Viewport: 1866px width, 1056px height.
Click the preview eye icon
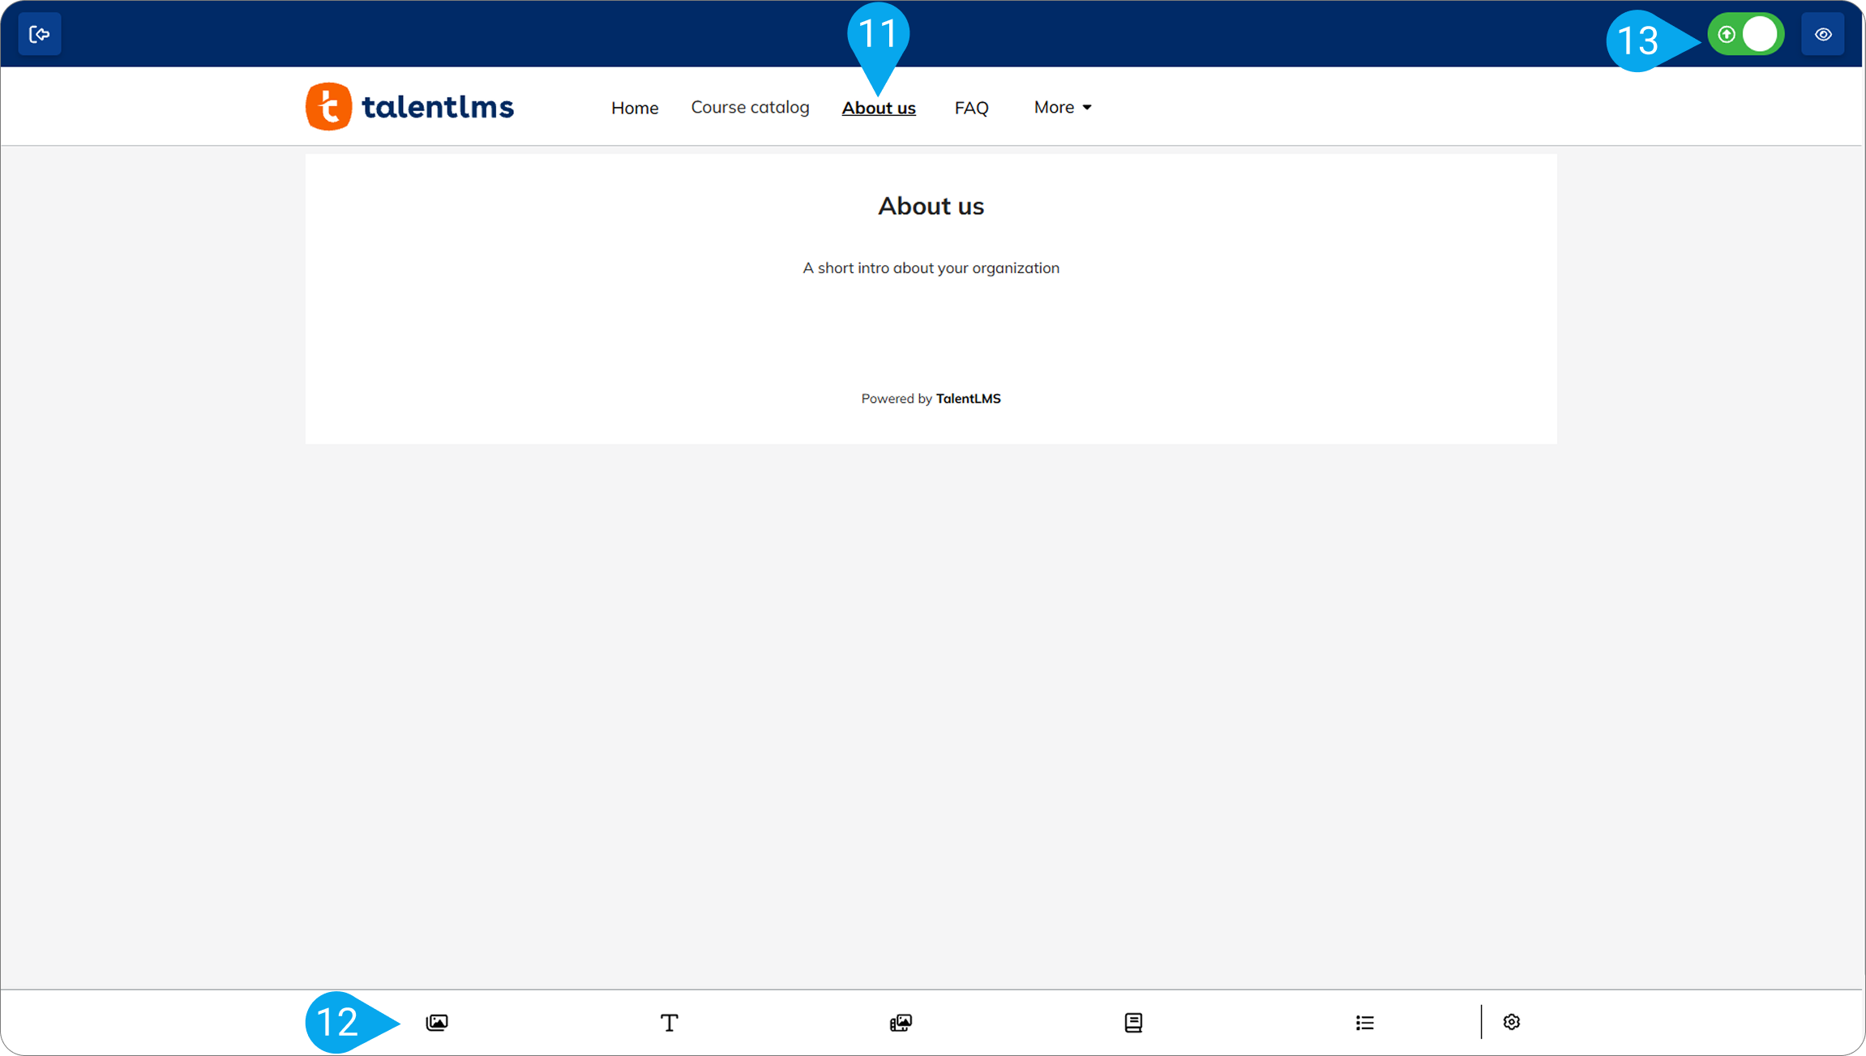[x=1822, y=34]
